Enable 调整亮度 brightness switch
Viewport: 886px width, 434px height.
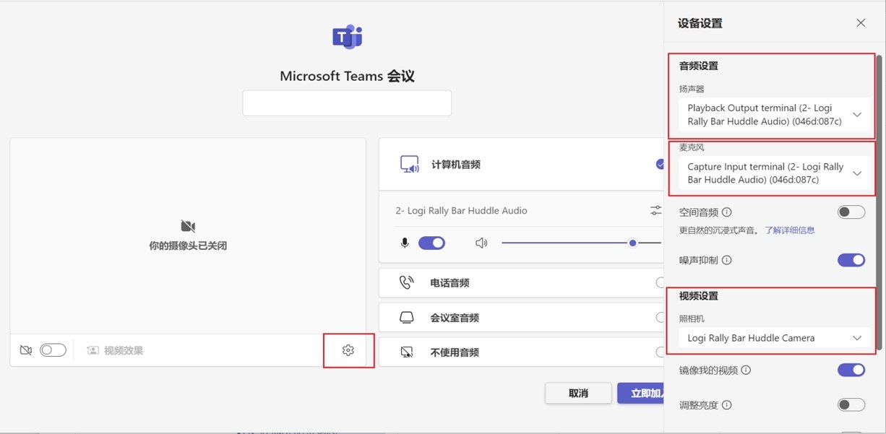pos(851,405)
